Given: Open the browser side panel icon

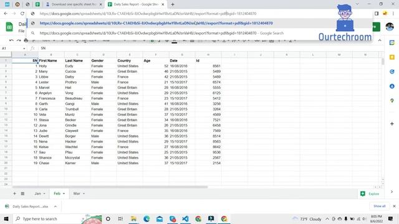Looking at the screenshot, I should pos(377,14).
